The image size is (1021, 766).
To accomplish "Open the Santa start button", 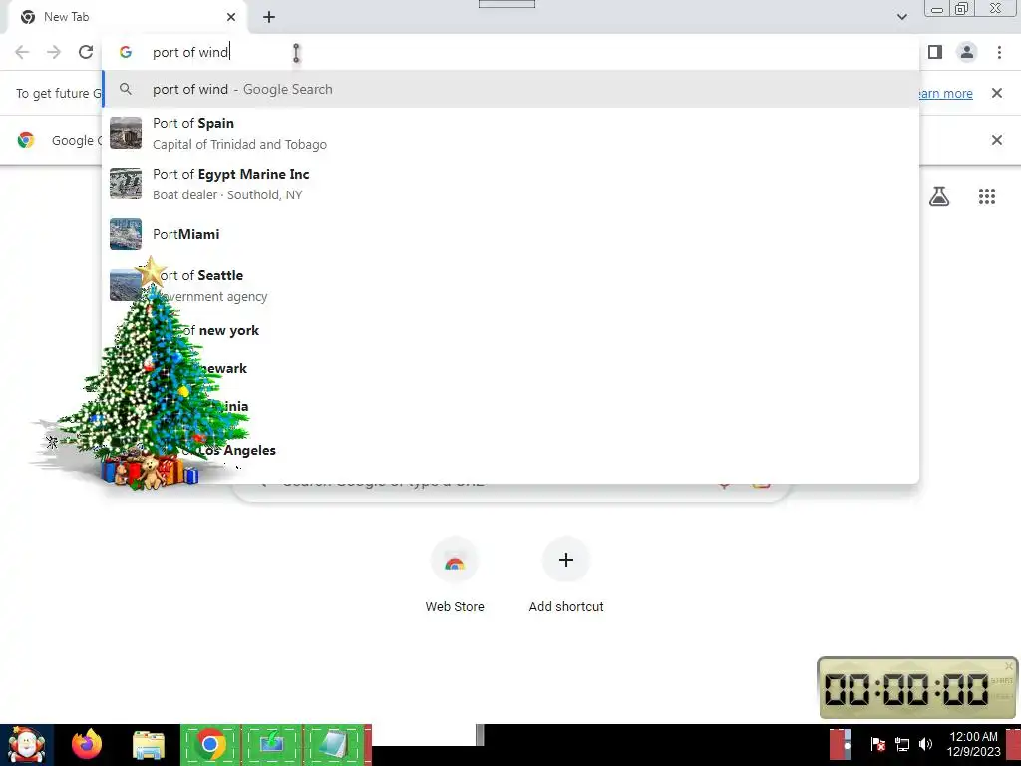I will [26, 745].
